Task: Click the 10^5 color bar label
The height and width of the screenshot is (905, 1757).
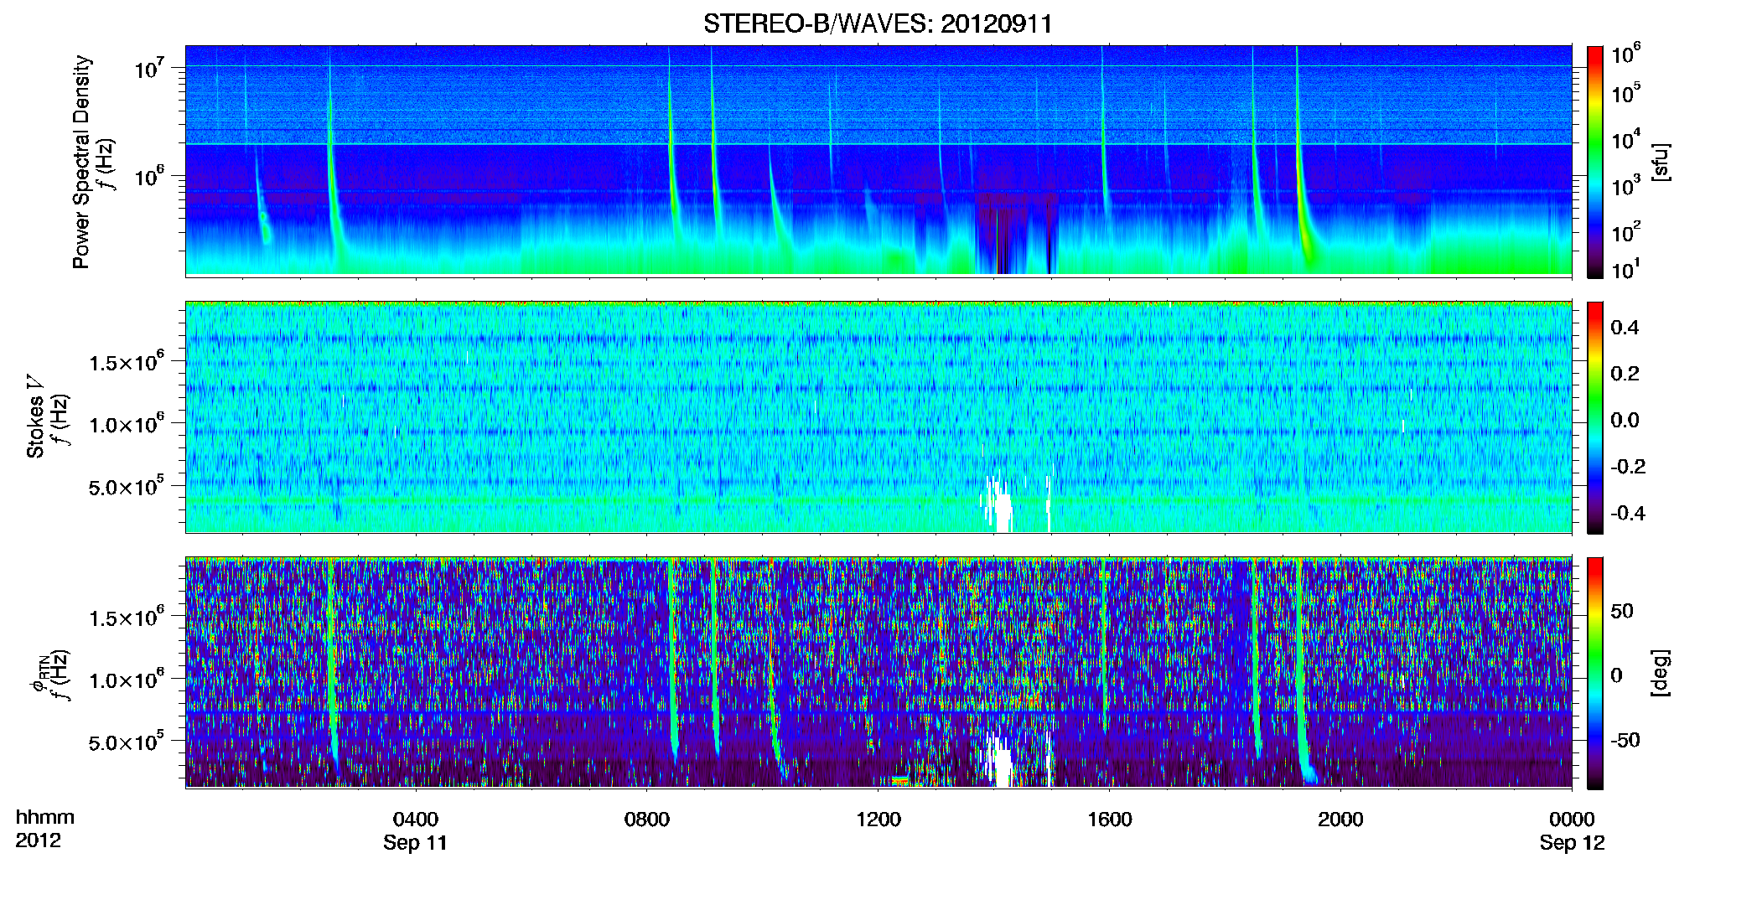Action: (1625, 93)
